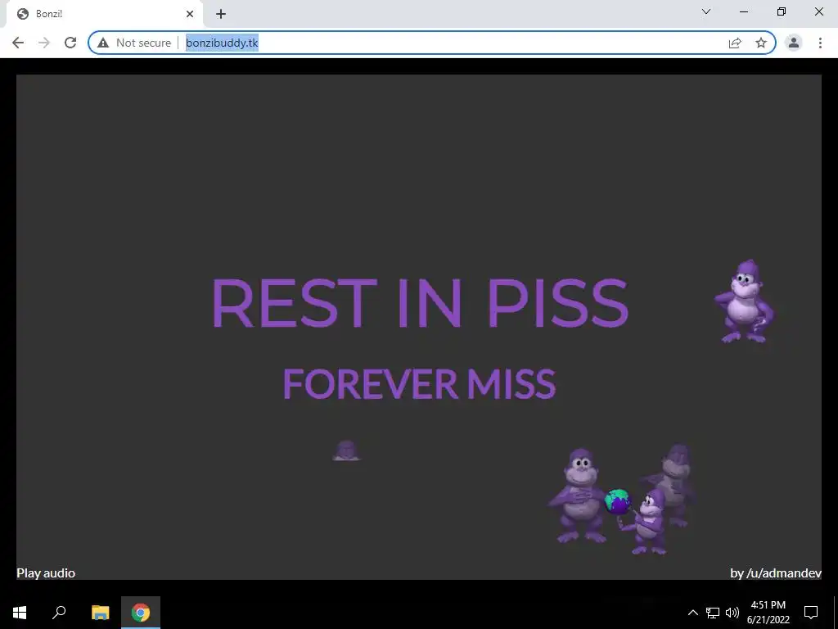This screenshot has height=629, width=838.
Task: Minimize the Chrome window
Action: pos(744,11)
